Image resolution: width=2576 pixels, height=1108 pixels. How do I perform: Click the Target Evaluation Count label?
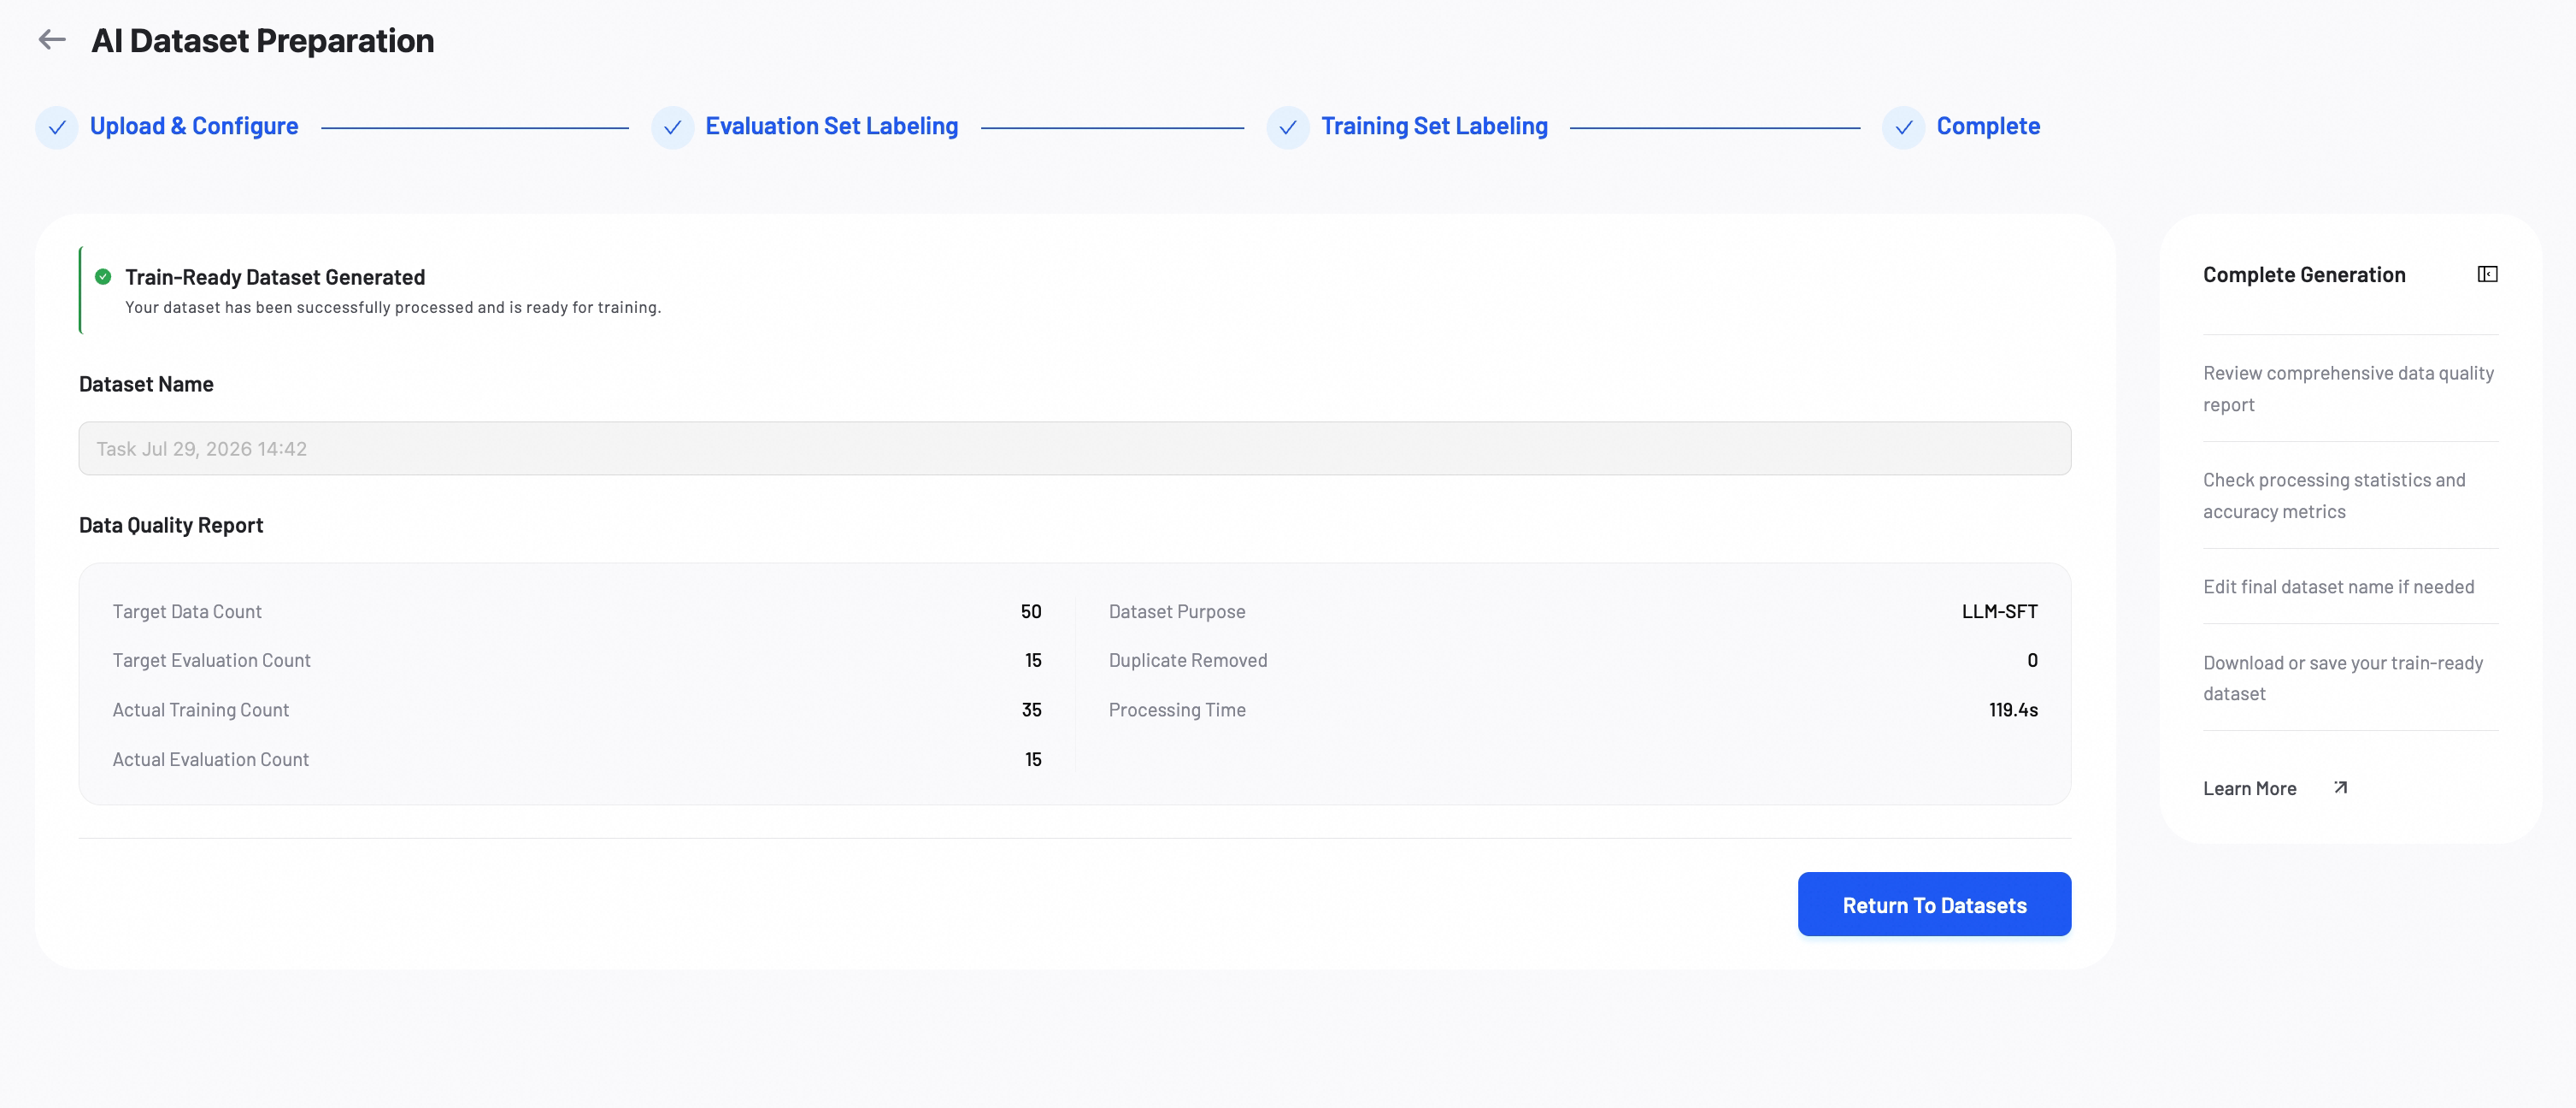click(211, 660)
